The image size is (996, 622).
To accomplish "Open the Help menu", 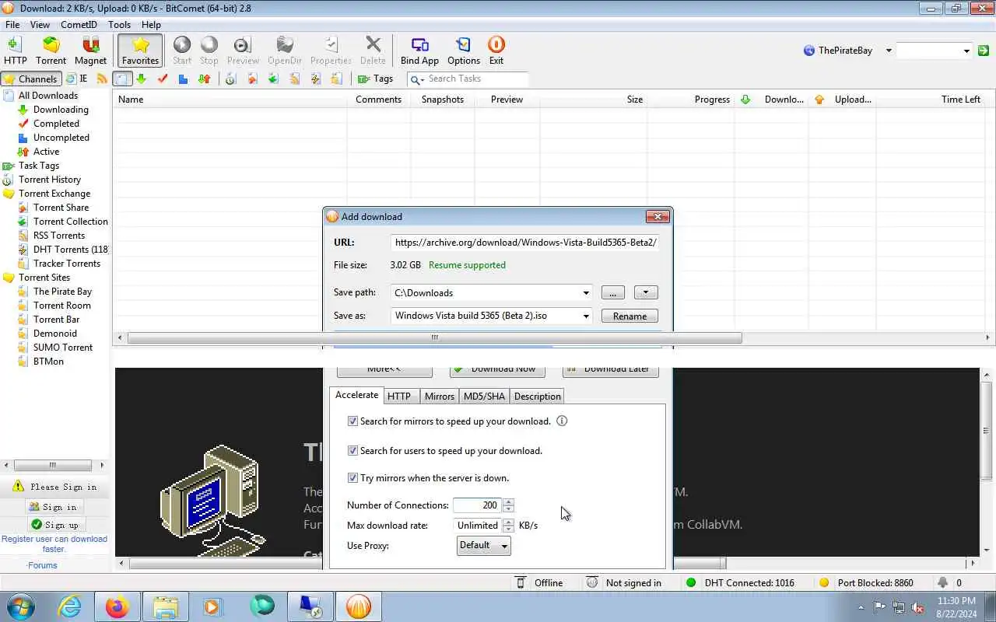I will click(151, 24).
